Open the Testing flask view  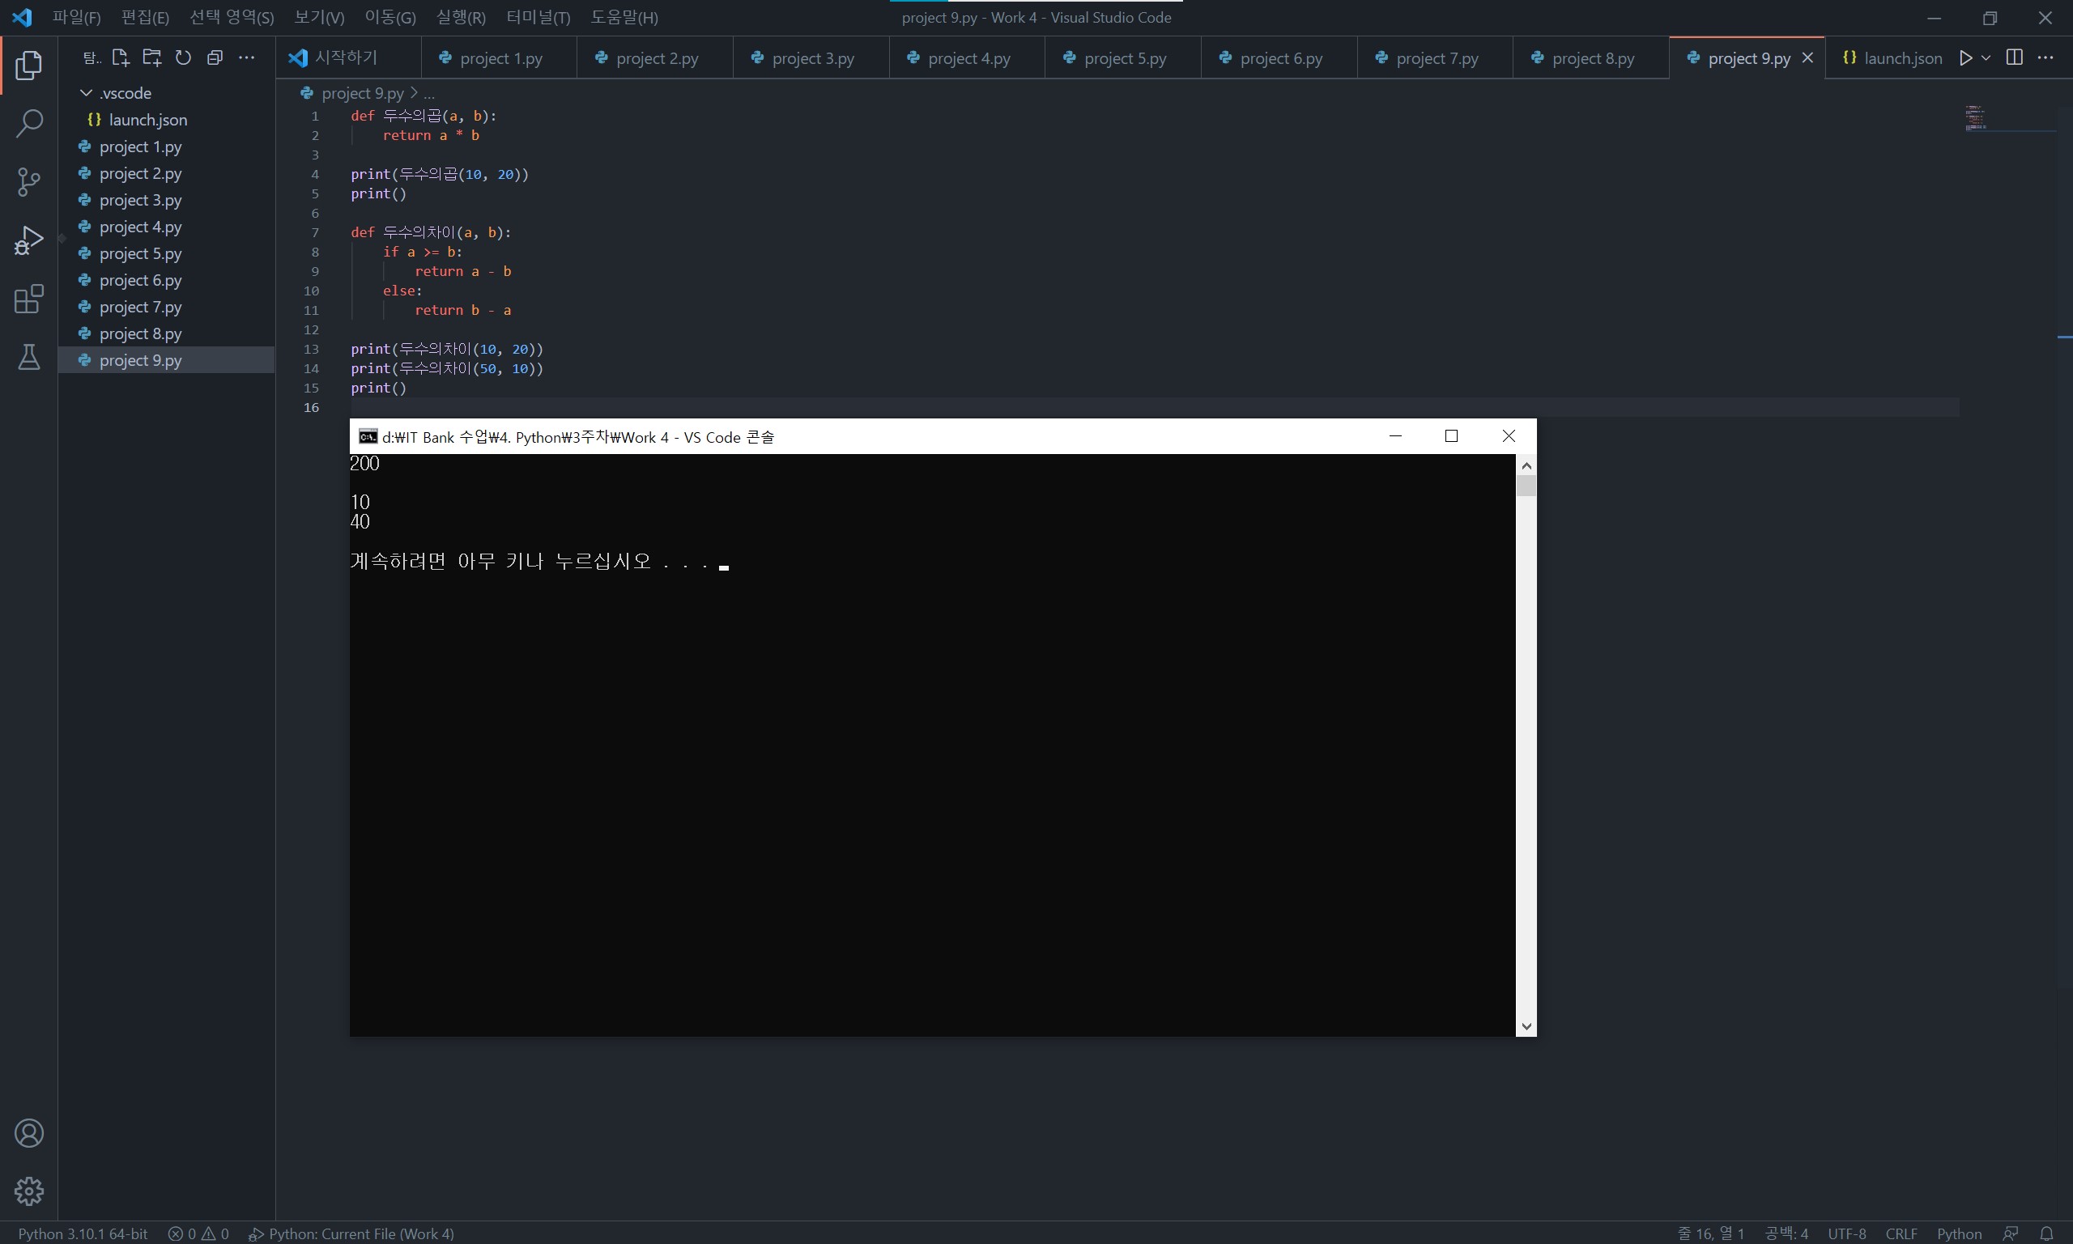click(28, 357)
